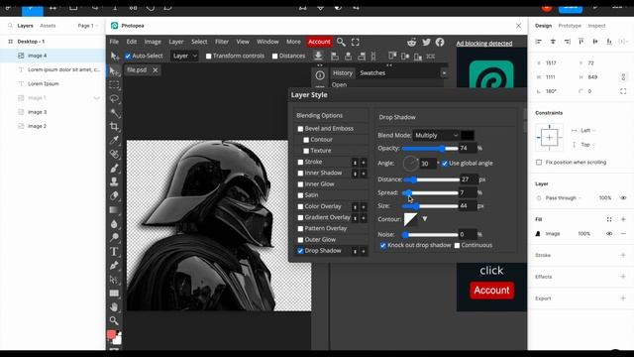
Task: Select the Type tool
Action: tap(115, 251)
